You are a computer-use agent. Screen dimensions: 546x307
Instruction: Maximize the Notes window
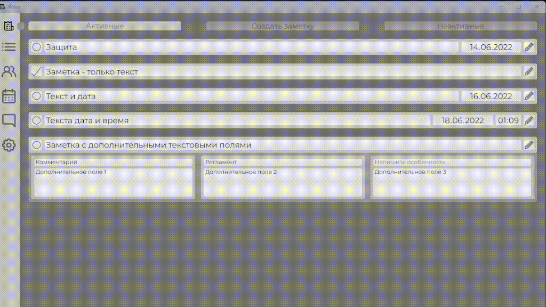tap(518, 6)
